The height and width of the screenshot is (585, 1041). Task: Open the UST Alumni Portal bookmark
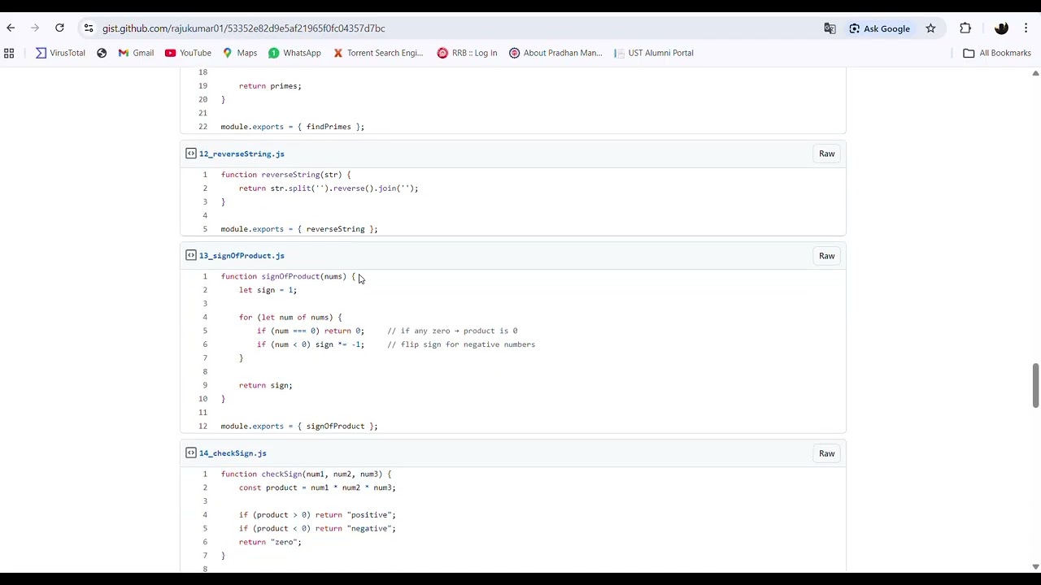coord(654,53)
